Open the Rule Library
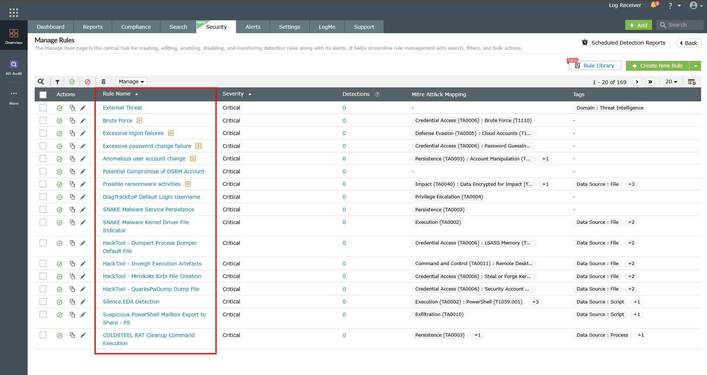The height and width of the screenshot is (375, 707). tap(598, 66)
